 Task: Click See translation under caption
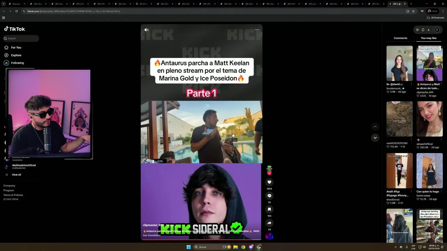coord(152,235)
